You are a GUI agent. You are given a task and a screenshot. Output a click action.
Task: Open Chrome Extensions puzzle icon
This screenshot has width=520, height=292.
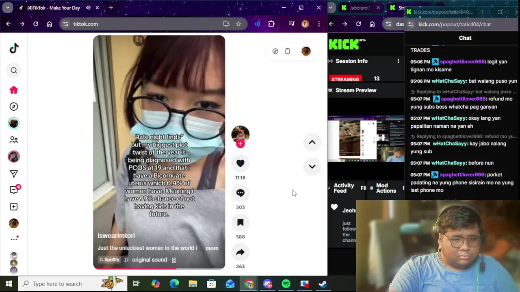(271, 24)
